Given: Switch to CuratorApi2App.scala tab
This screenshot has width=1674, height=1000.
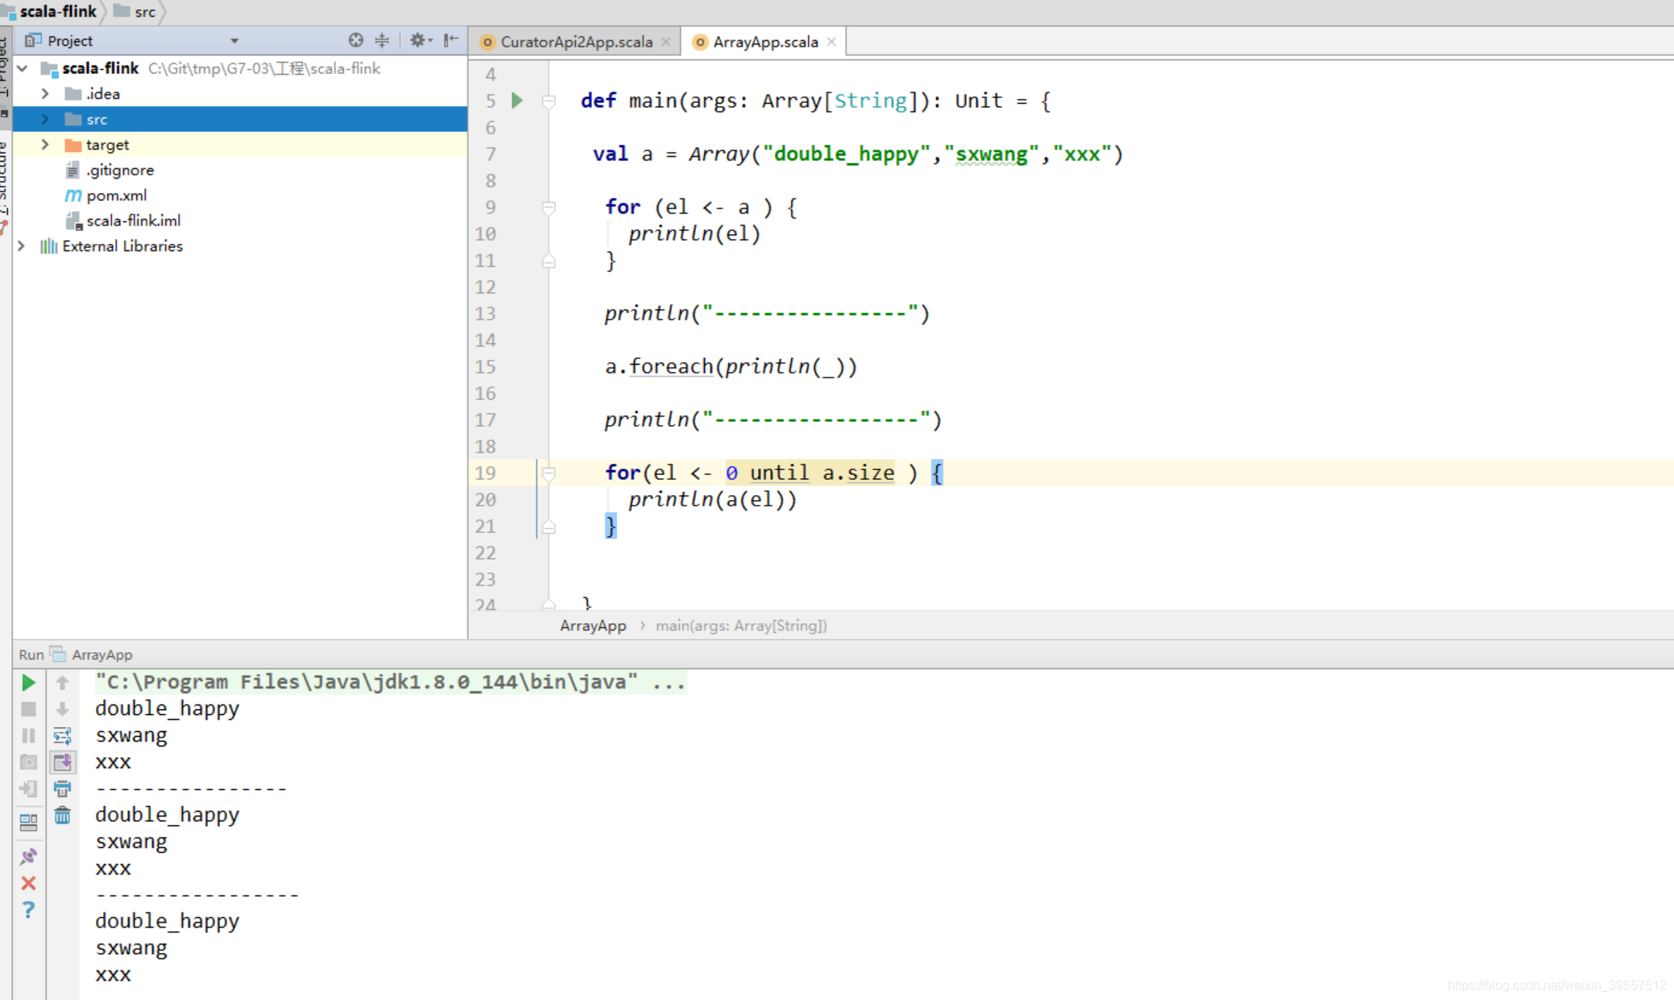Looking at the screenshot, I should point(575,42).
